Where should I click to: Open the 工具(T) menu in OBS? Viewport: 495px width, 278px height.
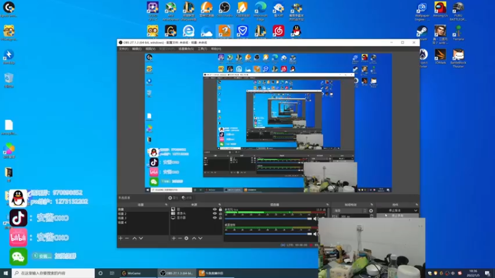click(x=202, y=49)
